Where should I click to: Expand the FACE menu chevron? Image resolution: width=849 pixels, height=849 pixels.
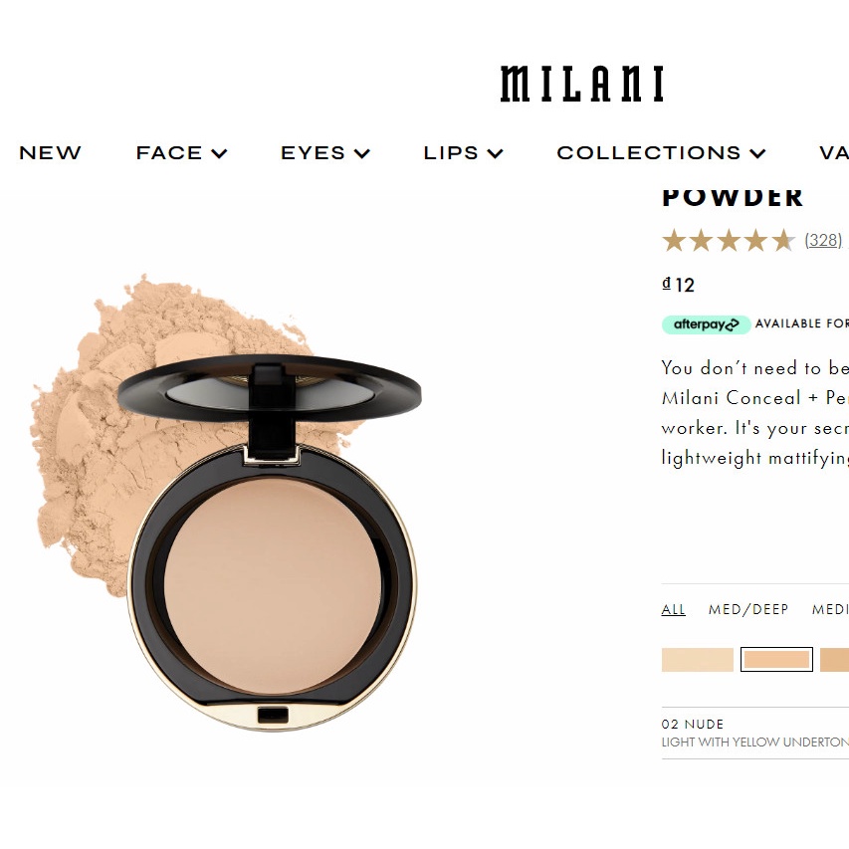pos(219,154)
